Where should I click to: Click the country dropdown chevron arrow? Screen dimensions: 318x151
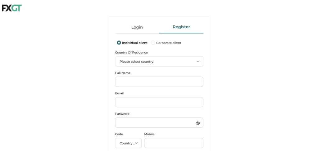tap(198, 62)
